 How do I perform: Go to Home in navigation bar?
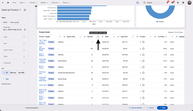coord(14,3)
